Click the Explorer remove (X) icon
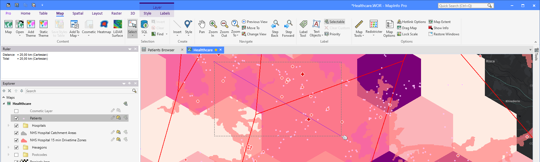 pos(10,91)
